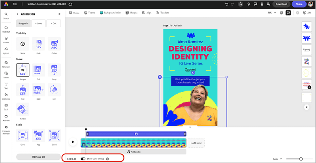Apply the Tumble move animation

pyautogui.click(x=23, y=110)
